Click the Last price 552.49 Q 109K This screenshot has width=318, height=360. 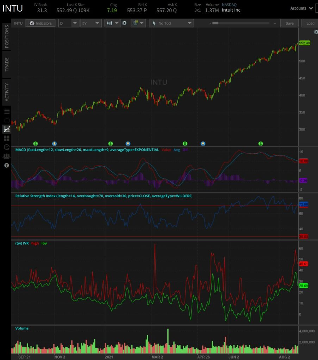[x=73, y=10]
